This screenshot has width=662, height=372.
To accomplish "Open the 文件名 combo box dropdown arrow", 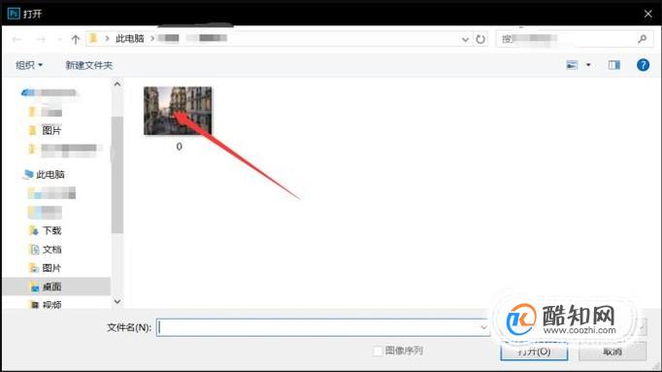I will point(483,327).
